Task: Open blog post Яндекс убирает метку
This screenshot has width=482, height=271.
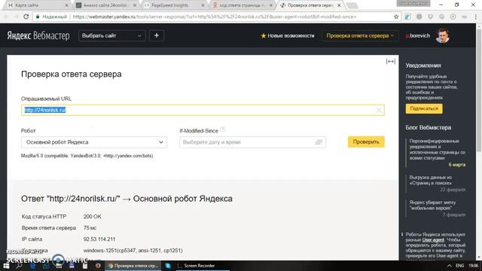Action: click(432, 206)
